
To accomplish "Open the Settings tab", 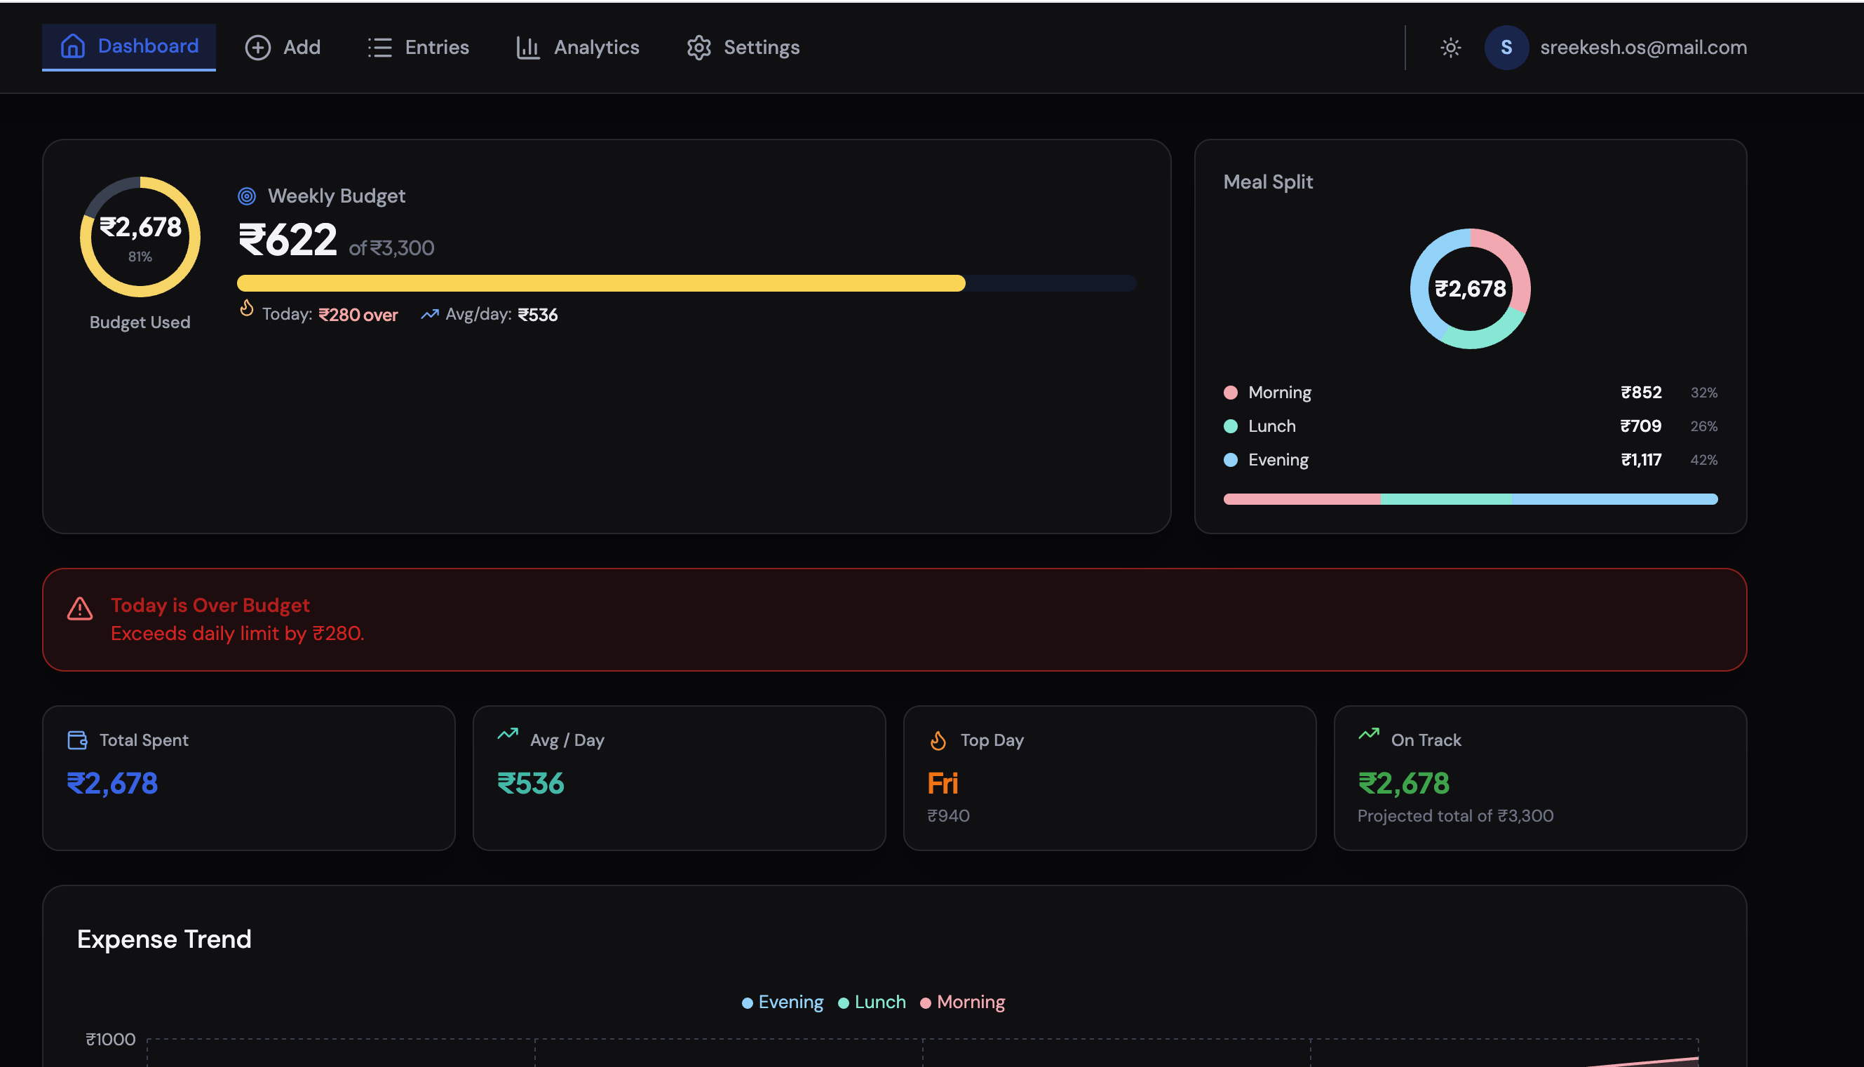I will (743, 48).
